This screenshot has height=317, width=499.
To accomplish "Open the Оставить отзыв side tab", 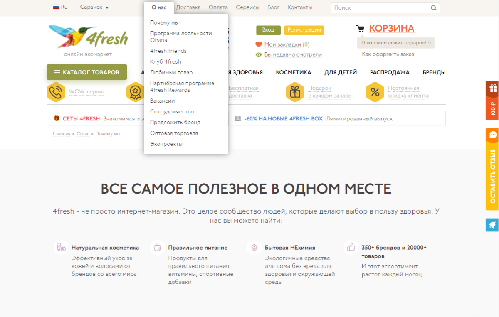I will 492,169.
